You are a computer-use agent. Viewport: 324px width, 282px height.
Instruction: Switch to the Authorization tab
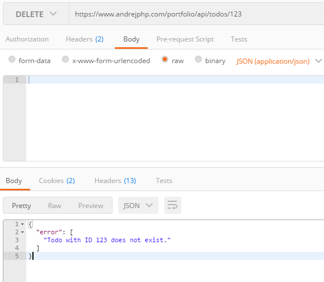click(27, 39)
